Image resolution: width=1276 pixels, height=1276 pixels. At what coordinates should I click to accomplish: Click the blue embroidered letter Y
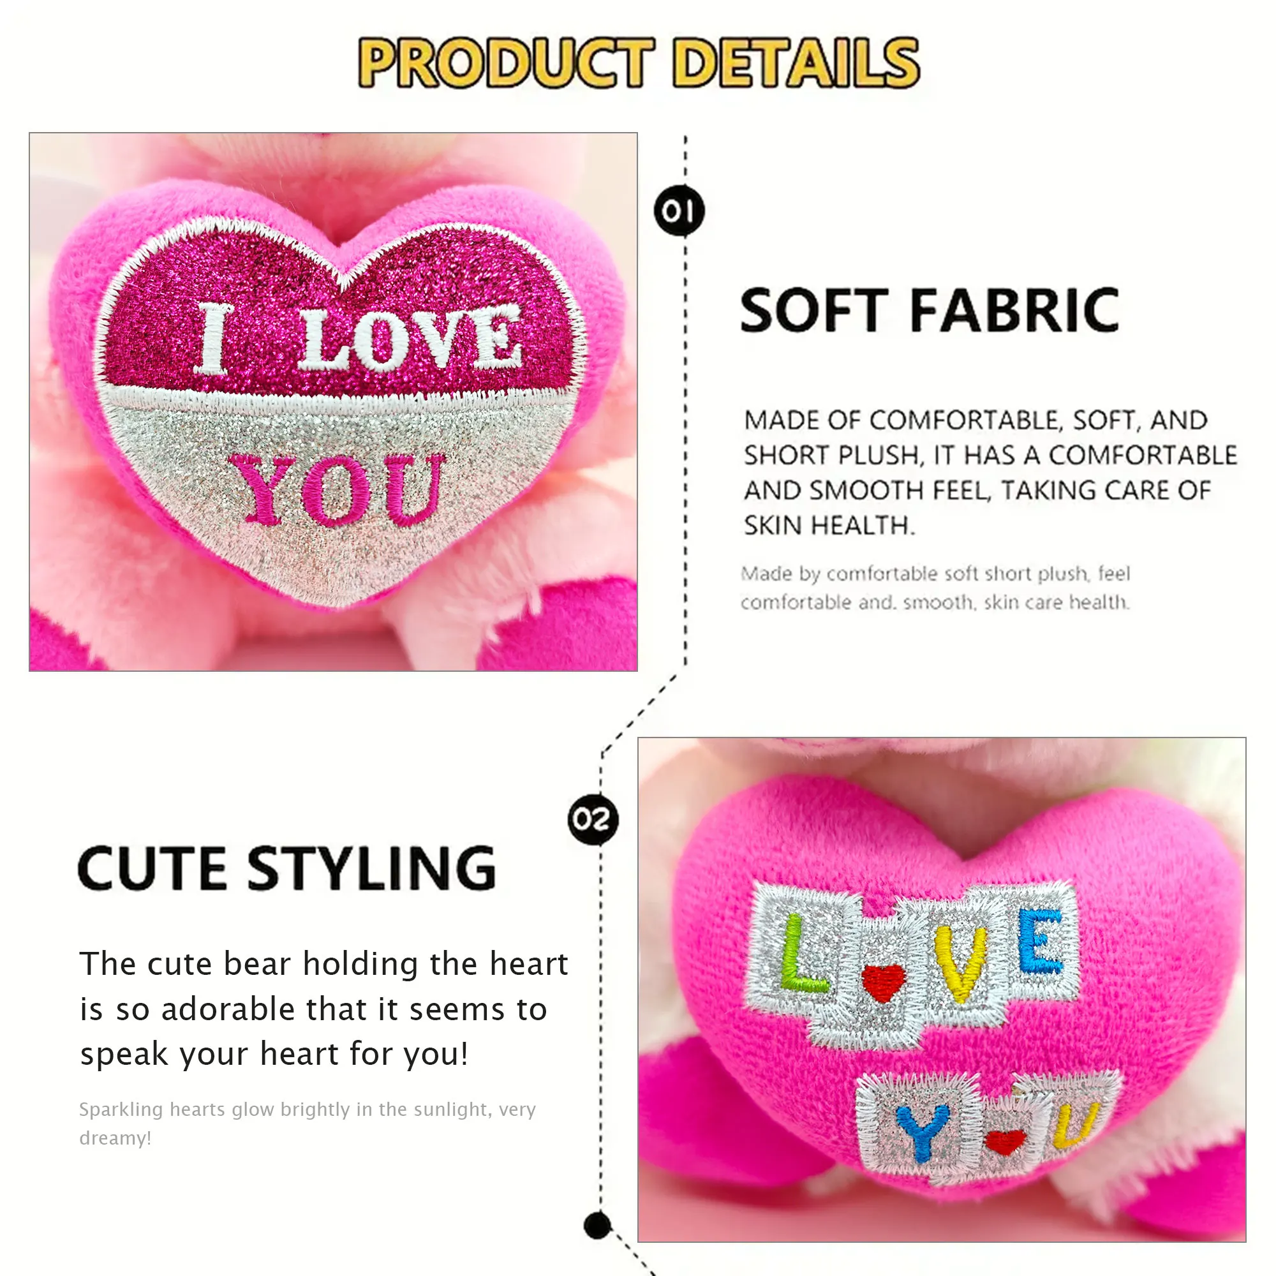click(x=922, y=1132)
